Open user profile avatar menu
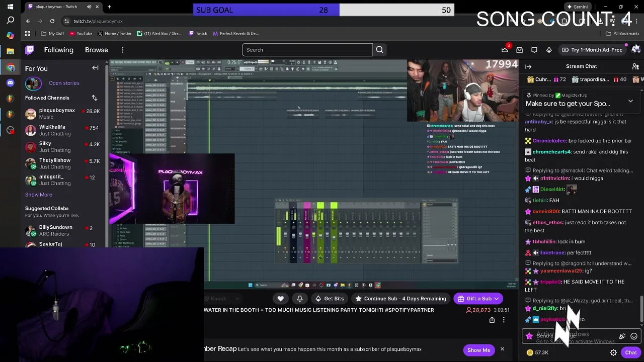Viewport: 644px width, 362px height. tap(635, 49)
